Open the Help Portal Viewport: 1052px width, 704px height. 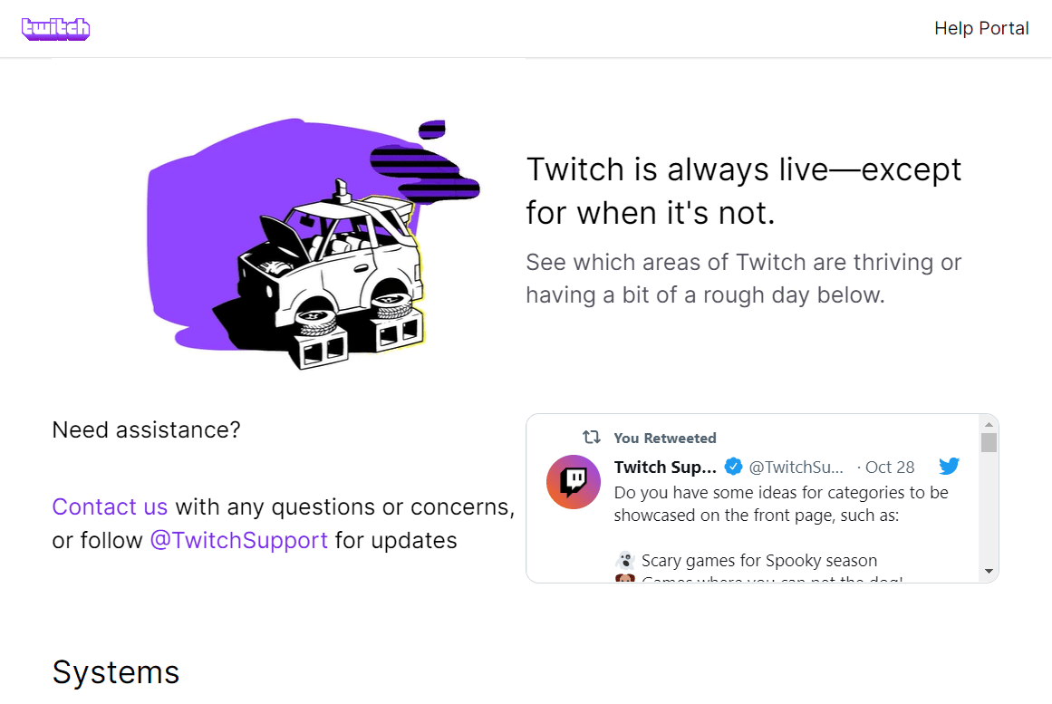[981, 28]
